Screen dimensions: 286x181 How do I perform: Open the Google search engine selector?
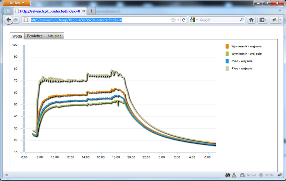194,20
